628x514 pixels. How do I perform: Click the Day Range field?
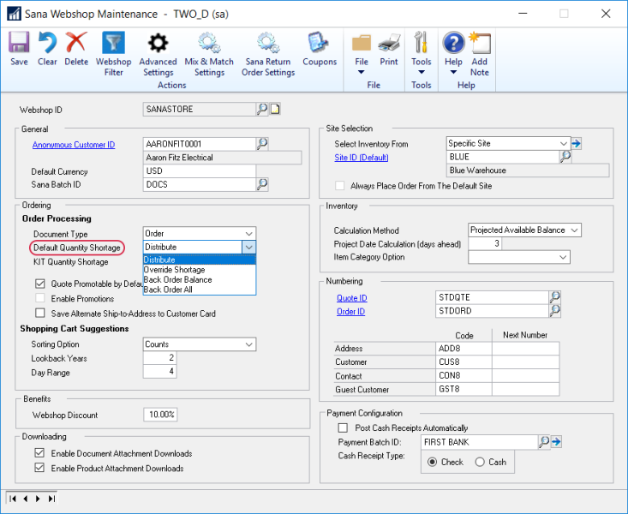(x=159, y=372)
